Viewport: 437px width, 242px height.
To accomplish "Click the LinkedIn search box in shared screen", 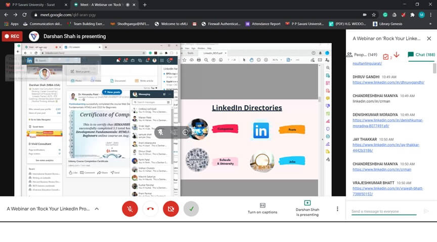I will (58, 60).
